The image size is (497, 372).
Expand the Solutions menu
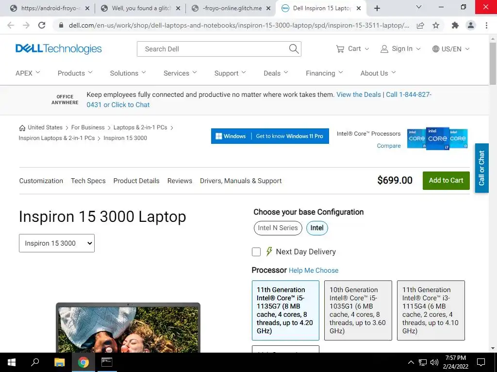point(128,73)
